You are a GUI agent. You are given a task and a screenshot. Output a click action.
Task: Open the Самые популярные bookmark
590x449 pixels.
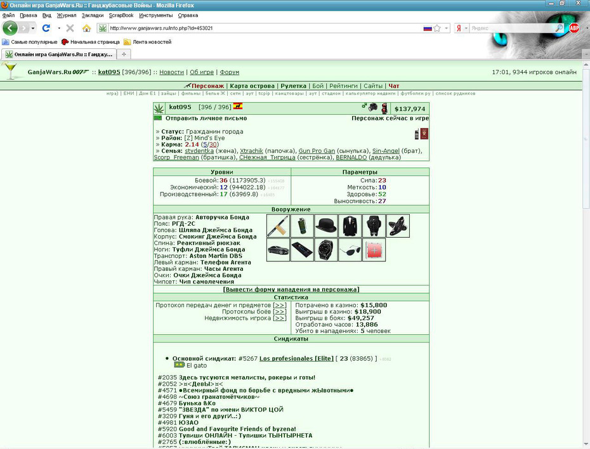coord(30,42)
